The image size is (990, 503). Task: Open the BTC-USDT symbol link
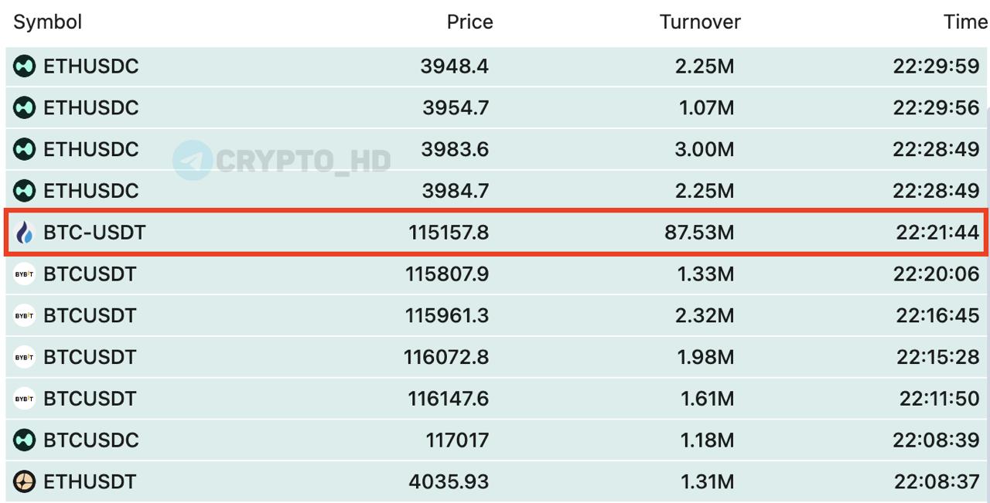click(x=94, y=233)
